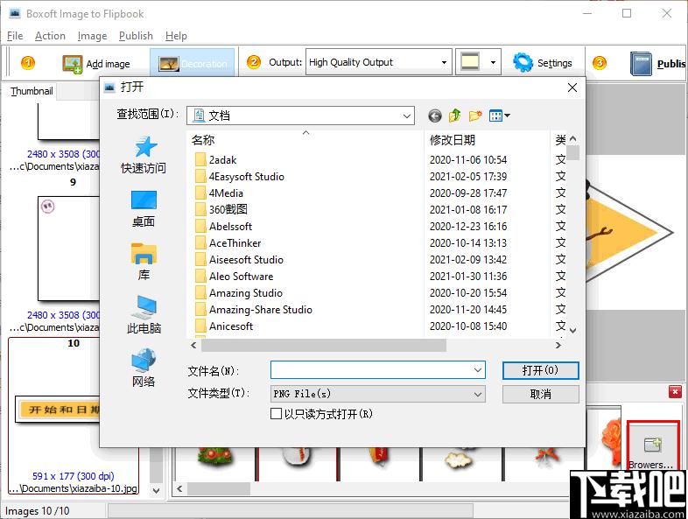Click thumbnail panel scroll down arrow
688x519 pixels.
click(156, 490)
